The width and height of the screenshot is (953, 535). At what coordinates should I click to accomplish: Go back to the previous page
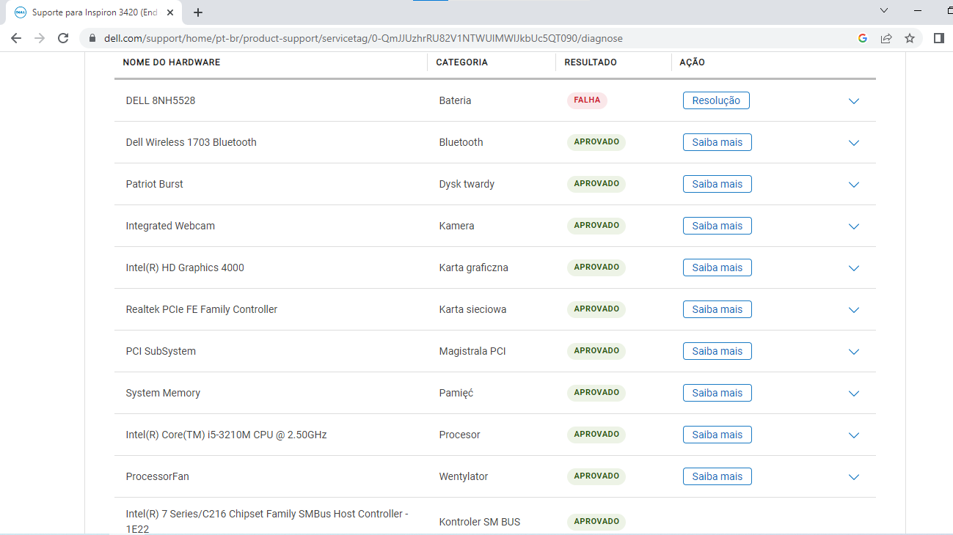[16, 38]
